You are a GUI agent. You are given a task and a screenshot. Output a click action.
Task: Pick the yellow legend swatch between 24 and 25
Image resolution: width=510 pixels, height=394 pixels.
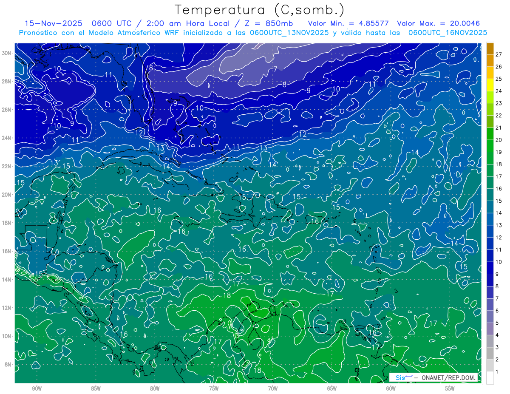(x=490, y=85)
